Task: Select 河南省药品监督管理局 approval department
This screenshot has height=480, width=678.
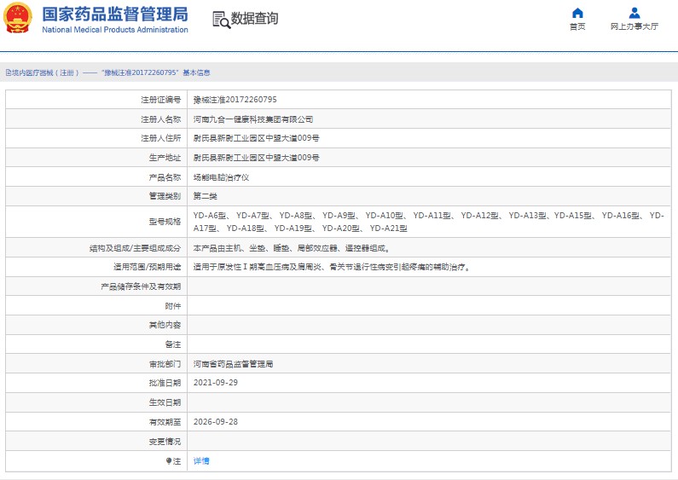Action: 233,364
